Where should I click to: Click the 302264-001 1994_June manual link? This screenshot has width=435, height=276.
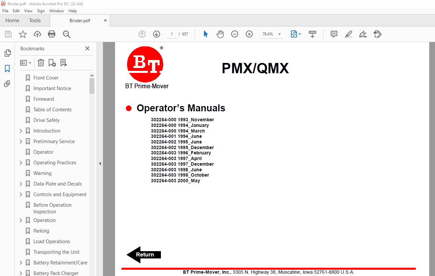[176, 136]
